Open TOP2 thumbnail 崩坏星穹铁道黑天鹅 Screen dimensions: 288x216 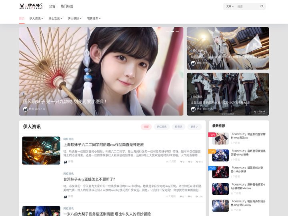(x=220, y=155)
